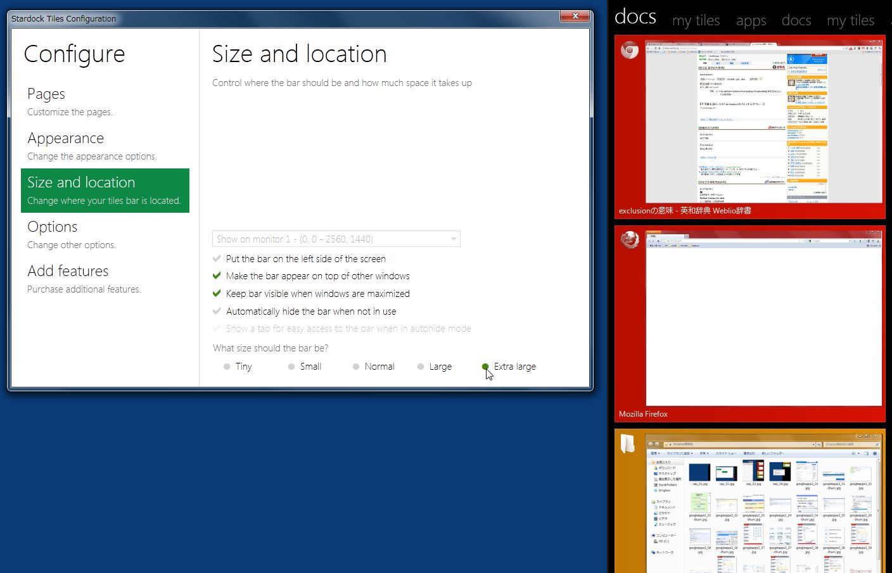Open the Options configuration section
Image resolution: width=892 pixels, height=573 pixels.
105,235
